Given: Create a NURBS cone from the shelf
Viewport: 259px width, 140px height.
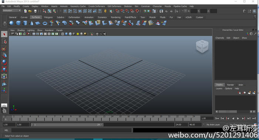Looking at the screenshot, I should point(31,23).
